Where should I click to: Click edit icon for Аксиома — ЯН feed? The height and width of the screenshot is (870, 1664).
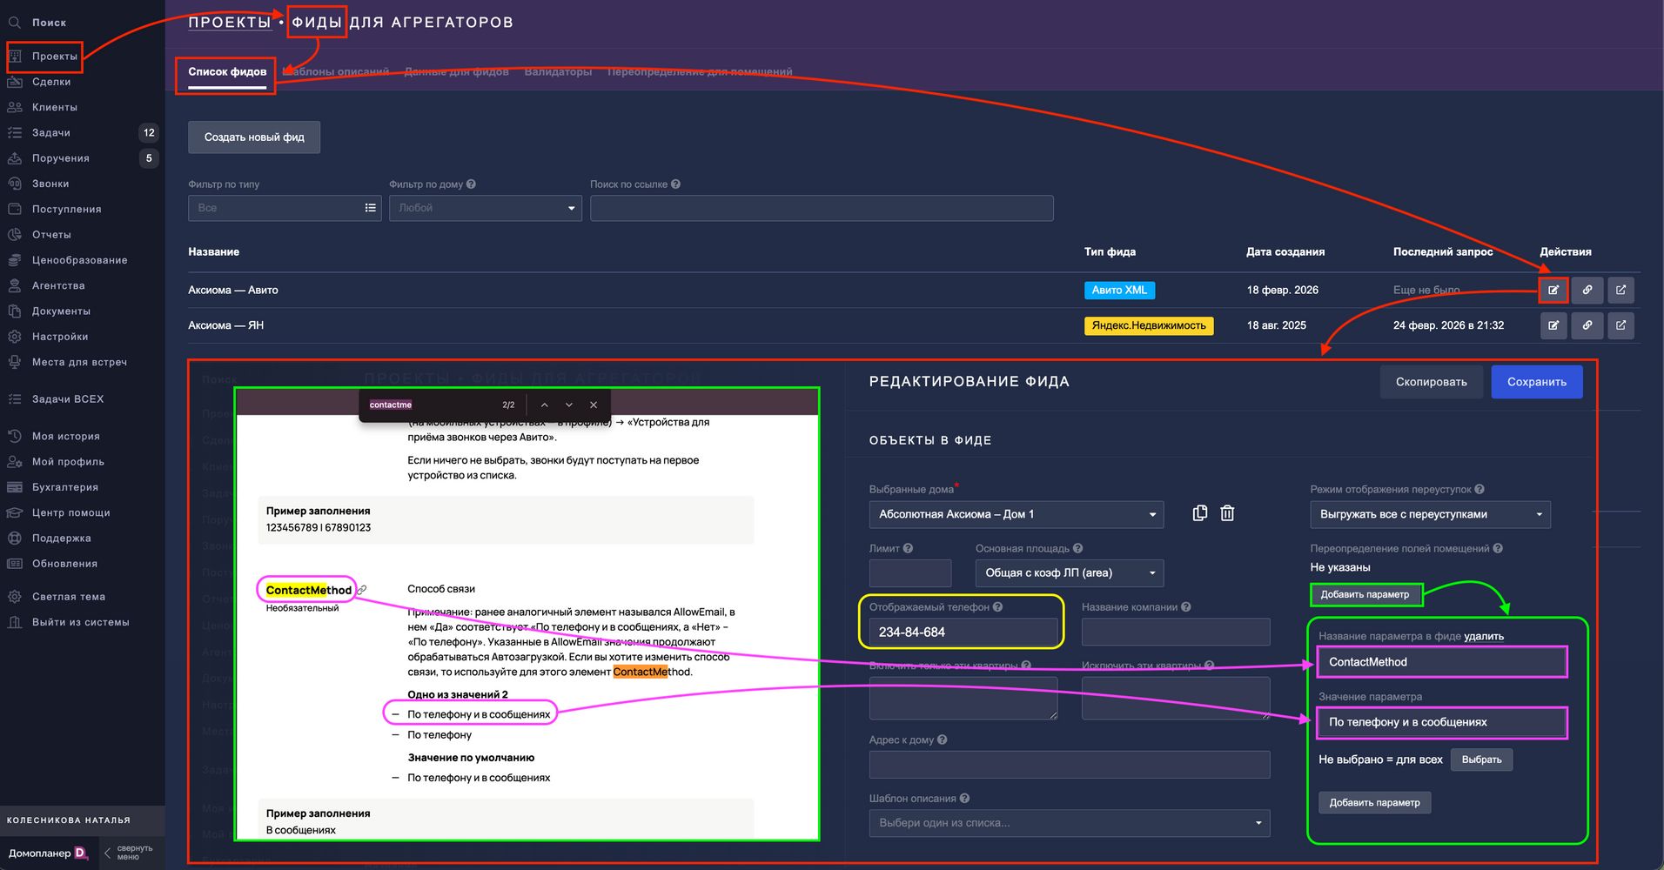[1553, 325]
